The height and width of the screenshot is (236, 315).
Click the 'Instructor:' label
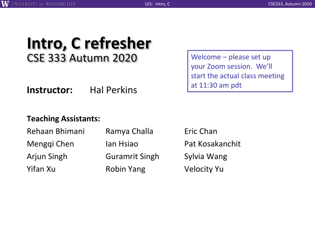coord(49,90)
